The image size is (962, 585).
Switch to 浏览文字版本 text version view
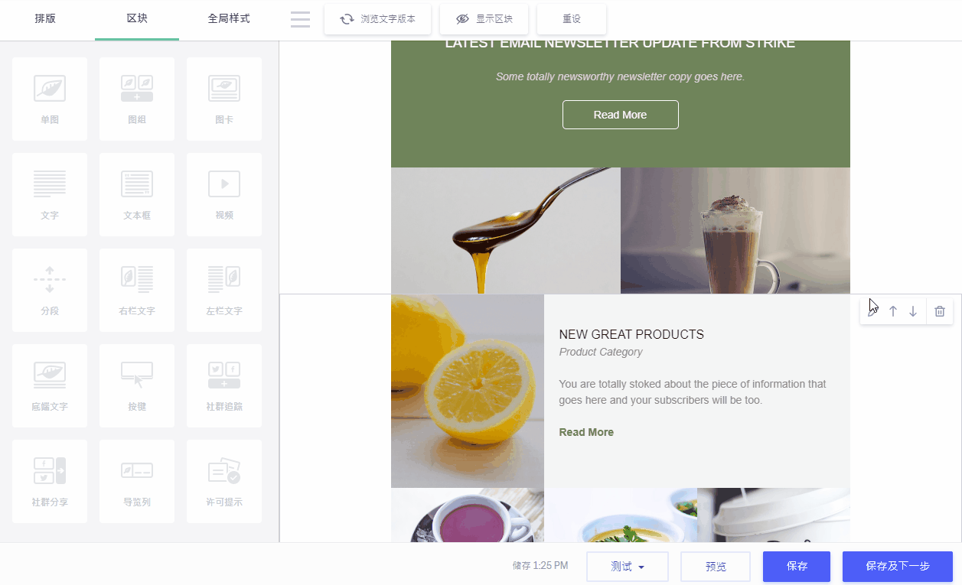pos(378,19)
